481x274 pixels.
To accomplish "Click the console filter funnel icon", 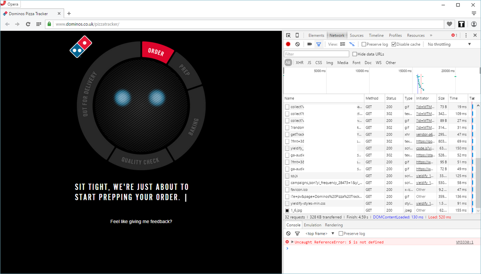I will 297,233.
